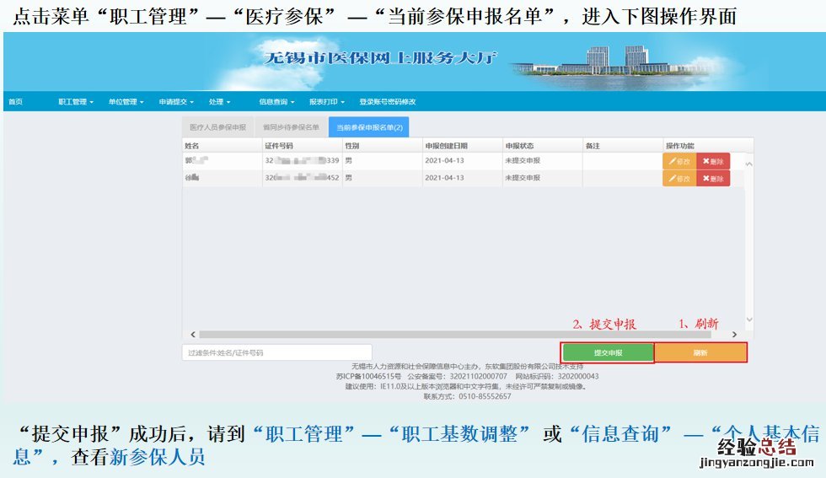Click the horizontal scrollbar left arrow
This screenshot has height=478, width=826.
click(x=193, y=334)
